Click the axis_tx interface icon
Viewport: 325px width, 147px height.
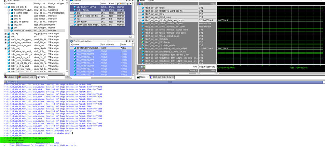point(11,16)
